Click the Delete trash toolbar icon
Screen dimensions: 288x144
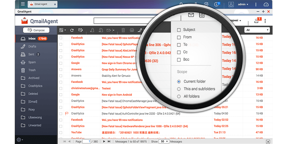pos(123,30)
